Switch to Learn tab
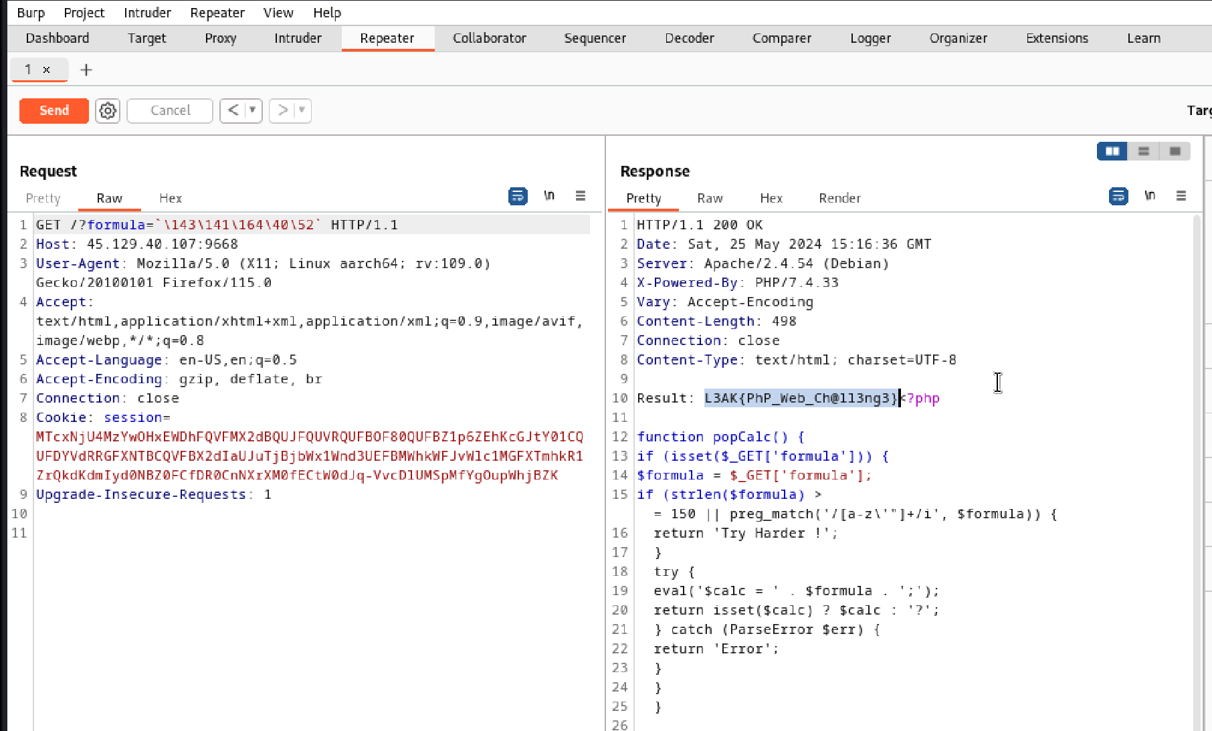The height and width of the screenshot is (731, 1212). (1144, 38)
